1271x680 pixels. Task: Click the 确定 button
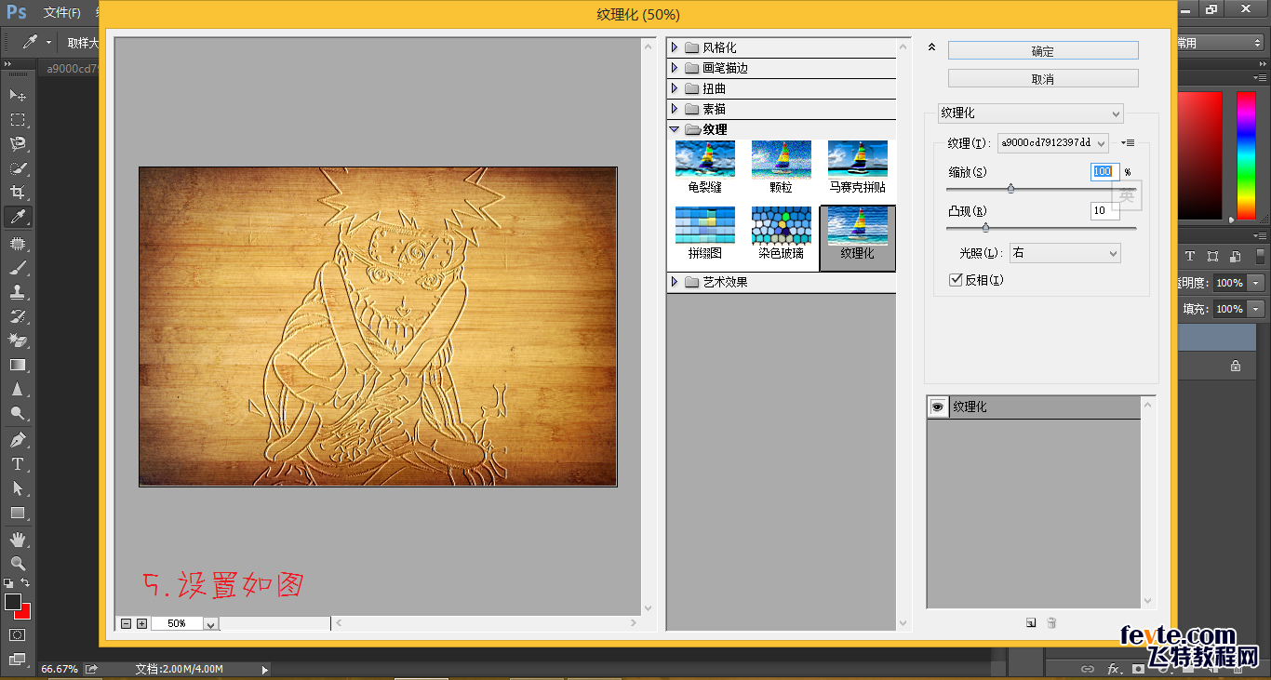[x=1042, y=51]
